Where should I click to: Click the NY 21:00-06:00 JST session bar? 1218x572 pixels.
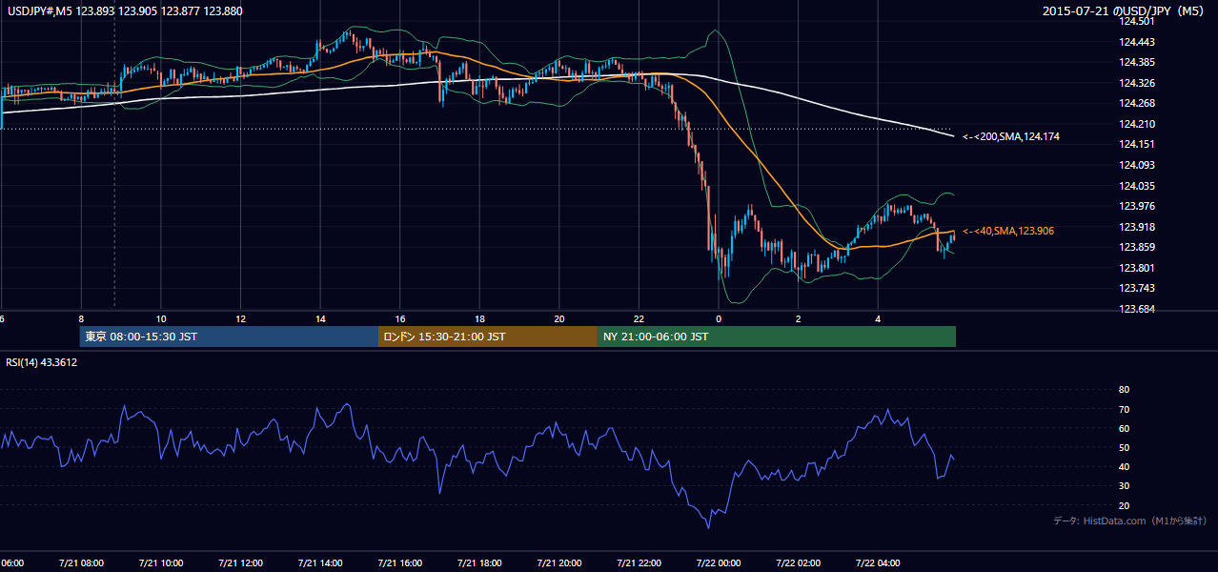pyautogui.click(x=777, y=337)
